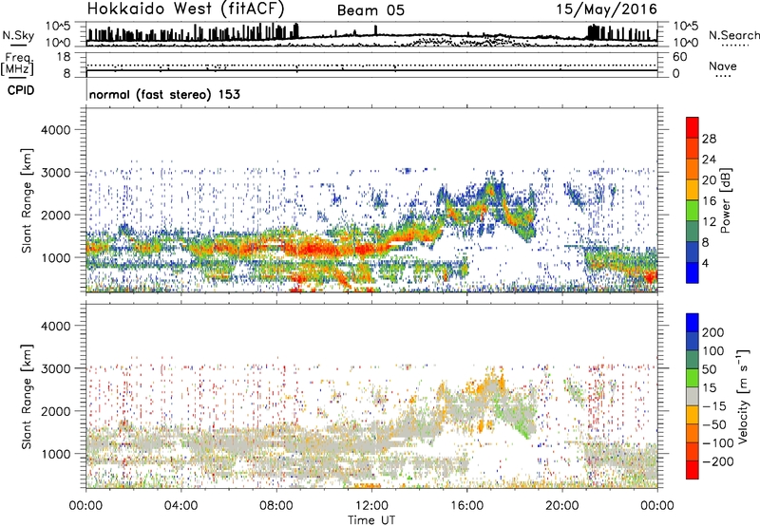Click the '4000' tick of power panel
Image resolution: width=760 pixels, height=526 pixels.
point(55,130)
